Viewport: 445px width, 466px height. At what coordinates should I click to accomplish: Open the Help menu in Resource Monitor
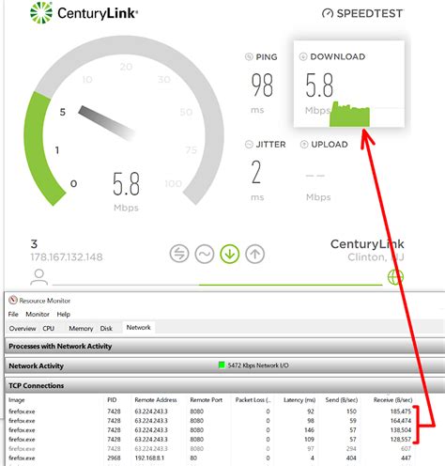pos(64,314)
